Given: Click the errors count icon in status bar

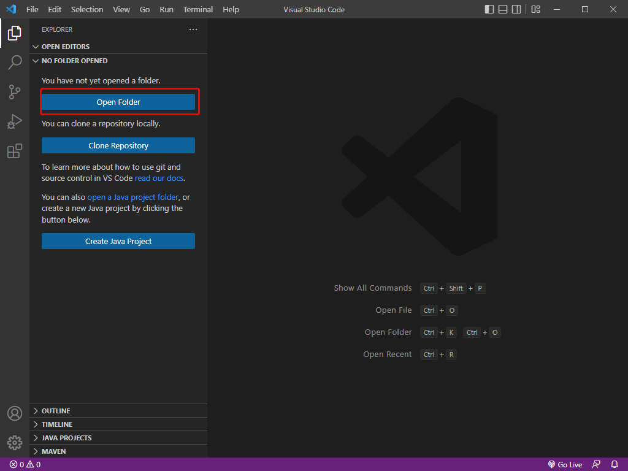Looking at the screenshot, I should [x=13, y=465].
